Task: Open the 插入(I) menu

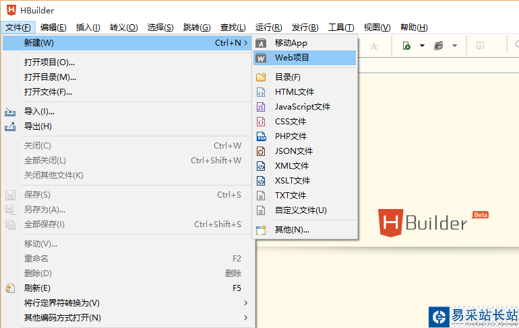Action: click(88, 28)
